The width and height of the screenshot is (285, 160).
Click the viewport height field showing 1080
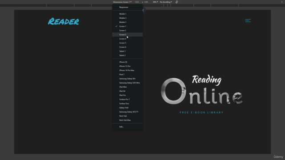click(x=146, y=2)
